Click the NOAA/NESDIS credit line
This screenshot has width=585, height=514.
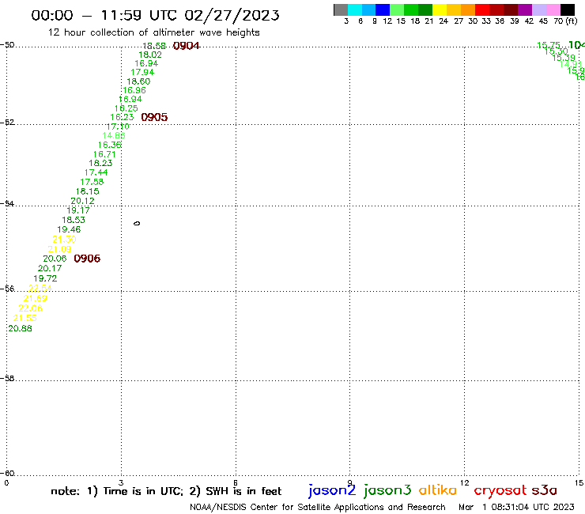(318, 507)
